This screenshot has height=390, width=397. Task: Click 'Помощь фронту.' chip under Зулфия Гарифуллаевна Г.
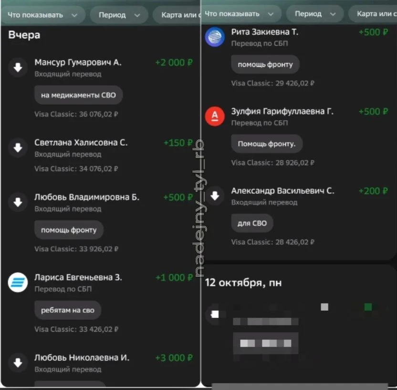(x=267, y=144)
